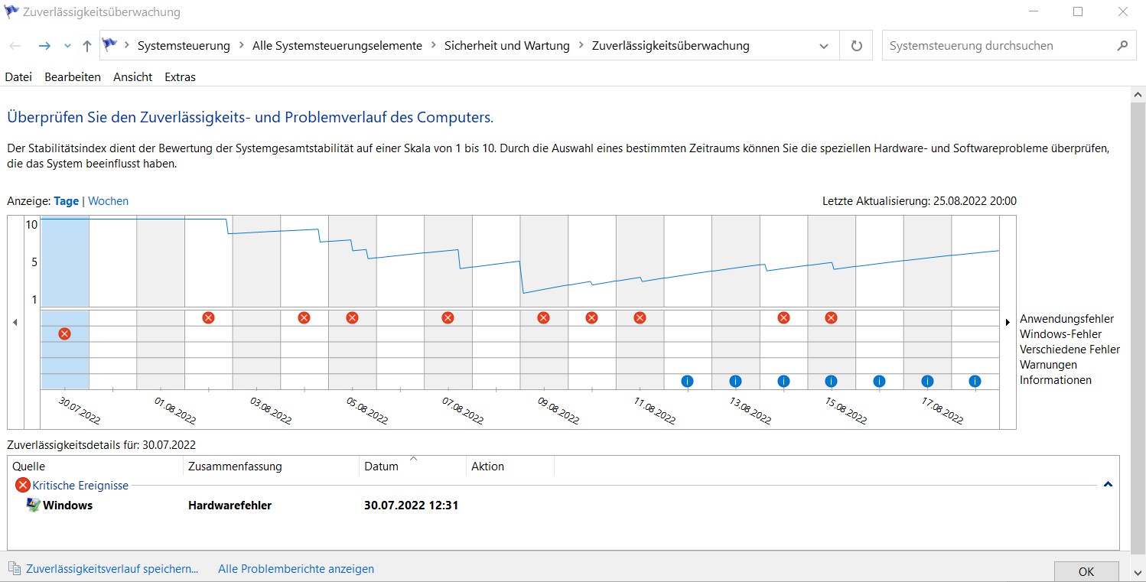Open the Extras menu
The height and width of the screenshot is (582, 1146).
(180, 76)
